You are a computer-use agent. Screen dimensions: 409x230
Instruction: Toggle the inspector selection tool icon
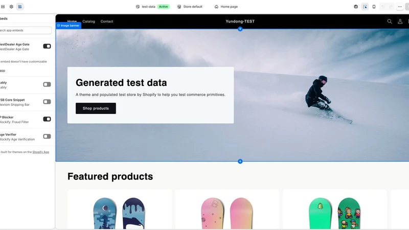tap(365, 7)
